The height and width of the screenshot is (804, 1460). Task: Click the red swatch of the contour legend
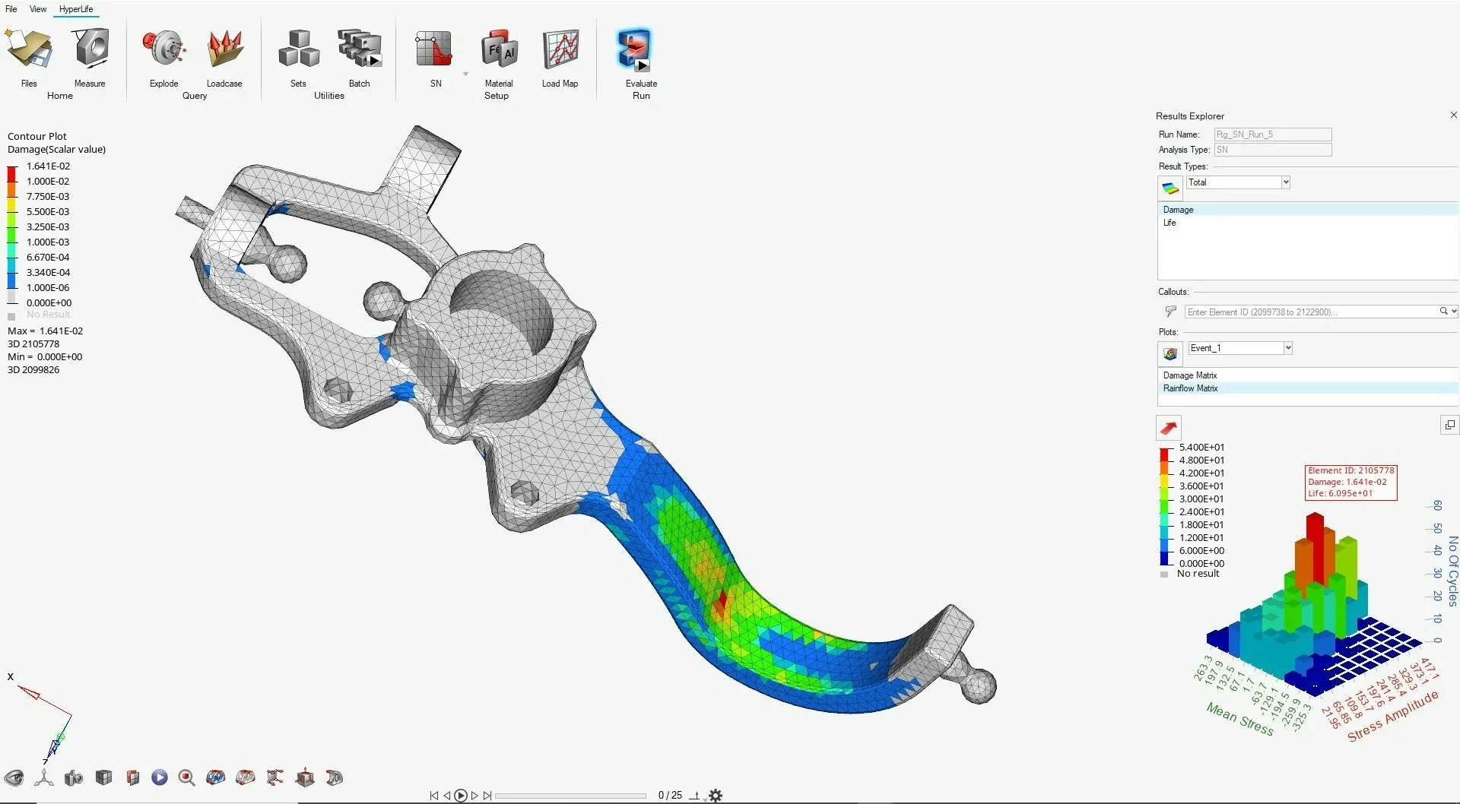[11, 175]
